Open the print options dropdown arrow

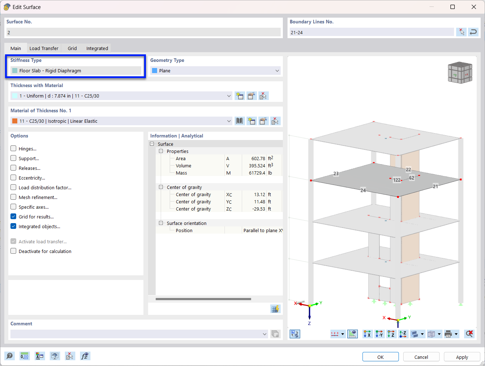pos(456,334)
